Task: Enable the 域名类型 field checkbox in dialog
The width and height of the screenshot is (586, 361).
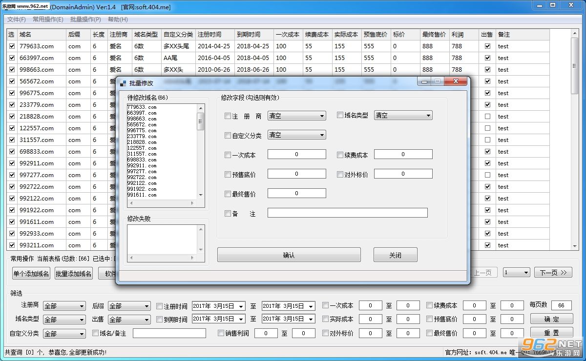Action: 340,116
